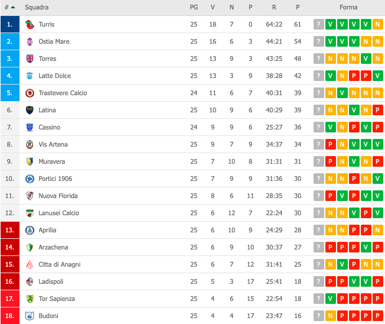The height and width of the screenshot is (324, 385).
Task: Click the Portici 1906 blue circular logo
Action: (x=30, y=179)
